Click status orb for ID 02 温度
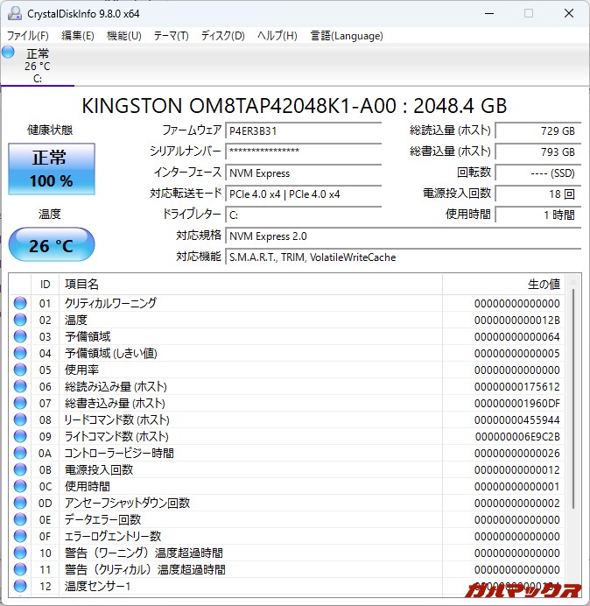Viewport: 590px width, 606px height. click(20, 320)
